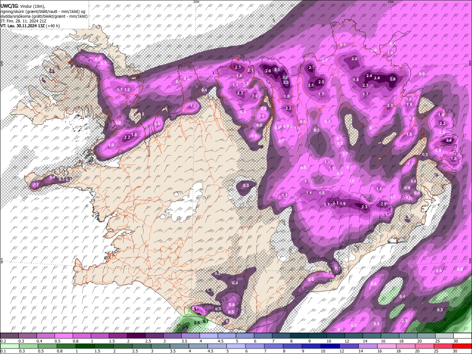Click the 3.2 precipitation value on the map
The height and width of the screenshot is (354, 472).
285,77
